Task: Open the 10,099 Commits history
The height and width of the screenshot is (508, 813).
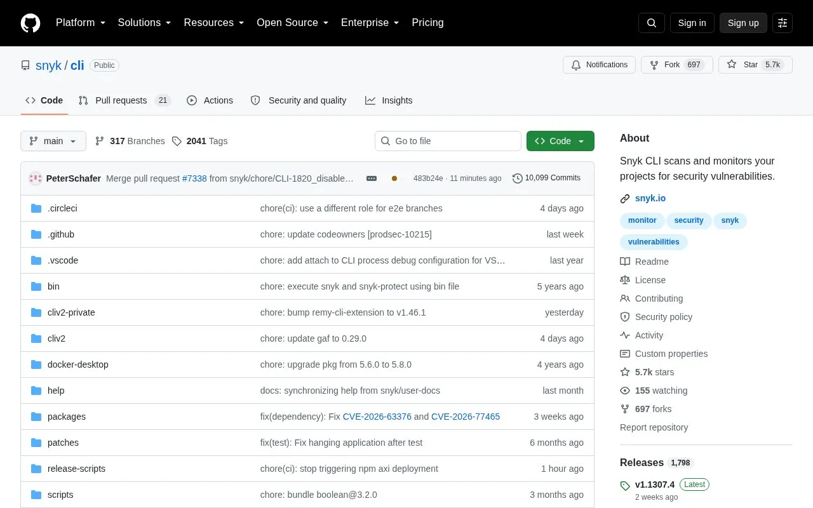Action: coord(546,178)
